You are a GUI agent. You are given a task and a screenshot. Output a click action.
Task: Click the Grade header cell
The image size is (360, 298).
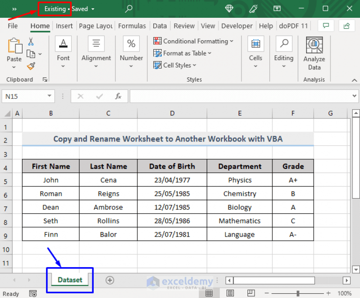tap(293, 166)
